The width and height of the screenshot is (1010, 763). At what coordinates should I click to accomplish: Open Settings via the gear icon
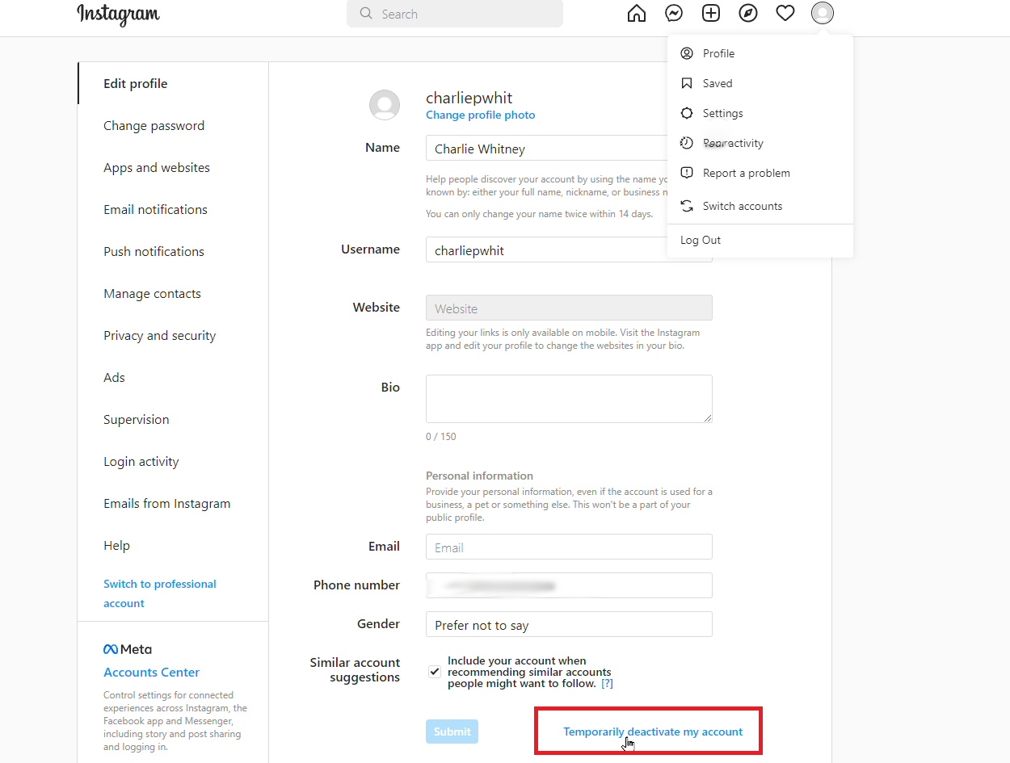pos(686,113)
